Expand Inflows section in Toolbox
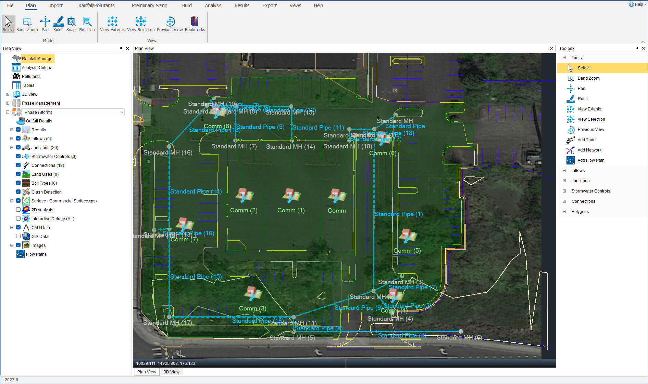Viewport: 648px width, 384px height. pyautogui.click(x=564, y=171)
